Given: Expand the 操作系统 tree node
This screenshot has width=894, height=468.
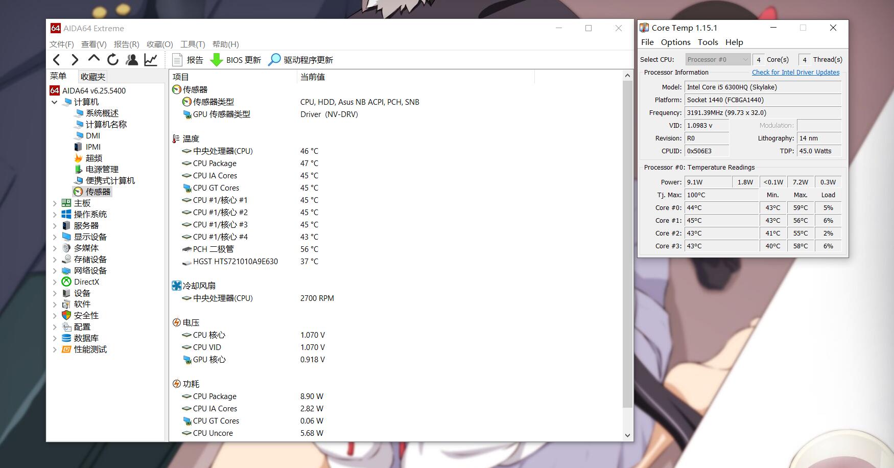Looking at the screenshot, I should click(55, 215).
